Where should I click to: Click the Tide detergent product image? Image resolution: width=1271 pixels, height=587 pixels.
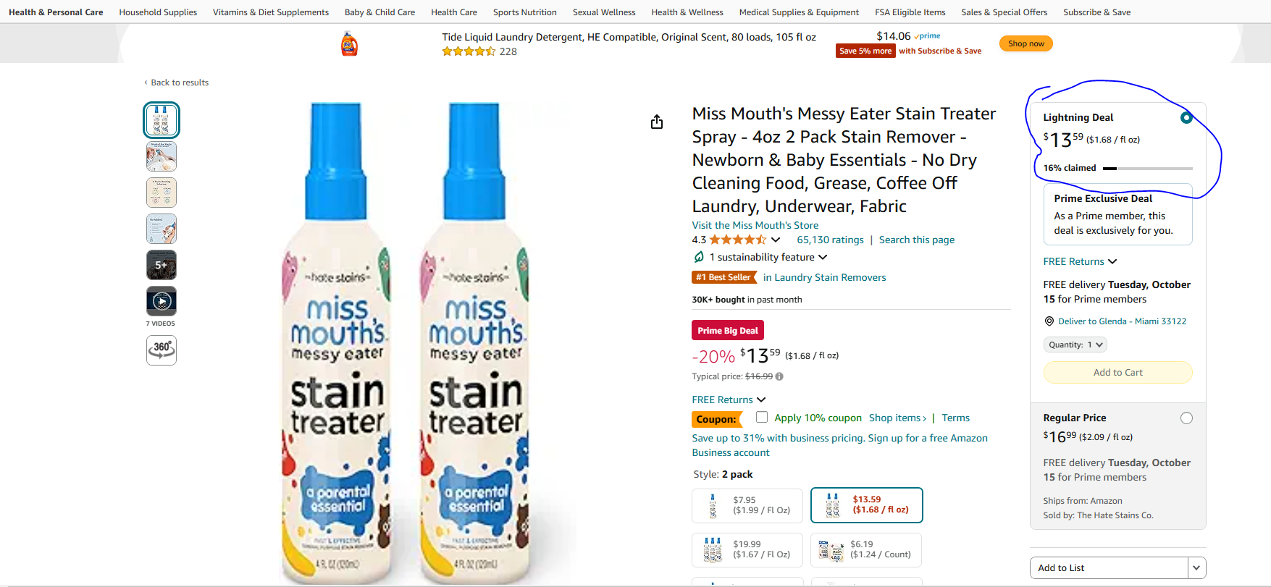pyautogui.click(x=350, y=44)
